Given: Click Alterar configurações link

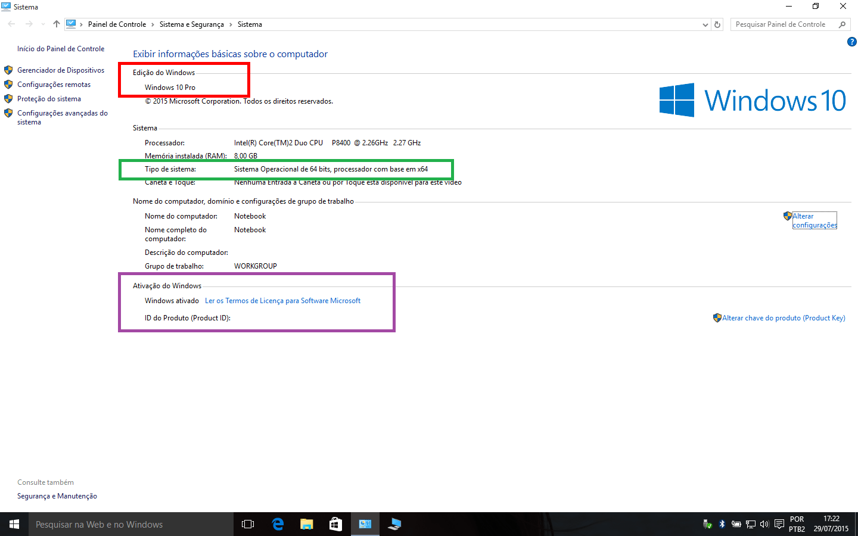Looking at the screenshot, I should 815,220.
